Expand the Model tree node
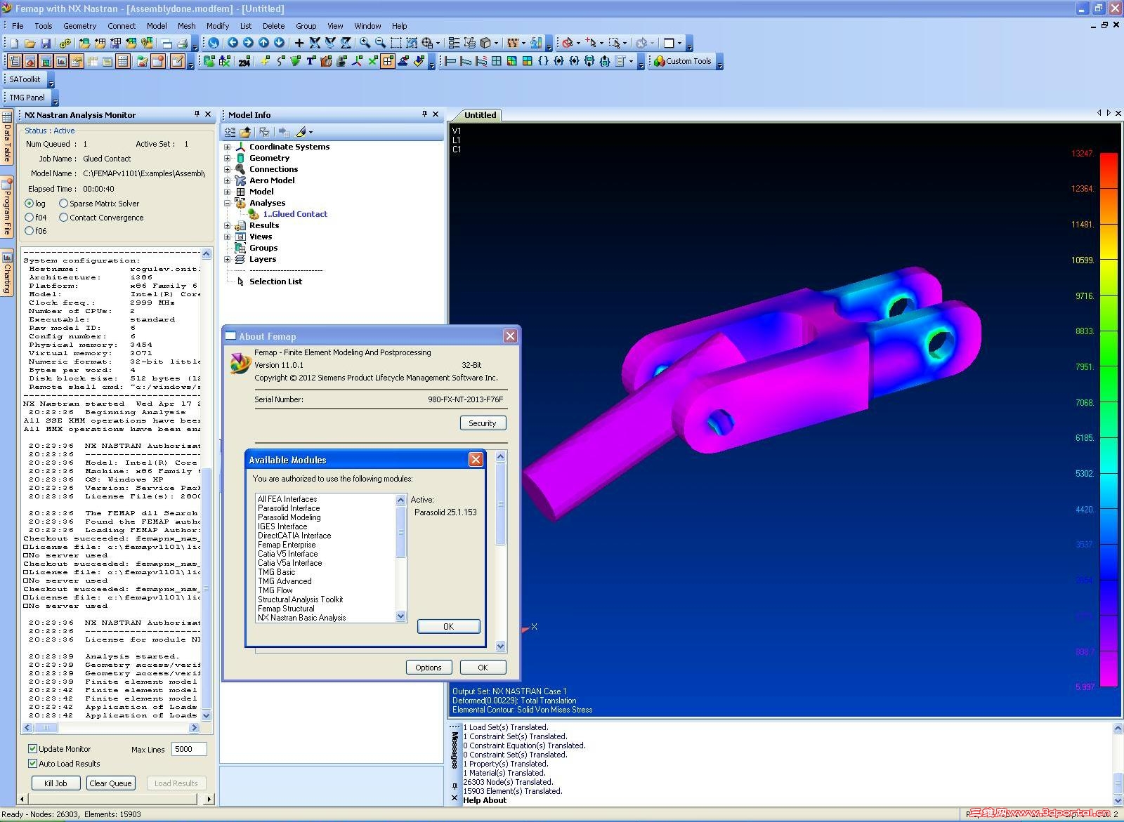This screenshot has width=1124, height=822. pyautogui.click(x=227, y=192)
